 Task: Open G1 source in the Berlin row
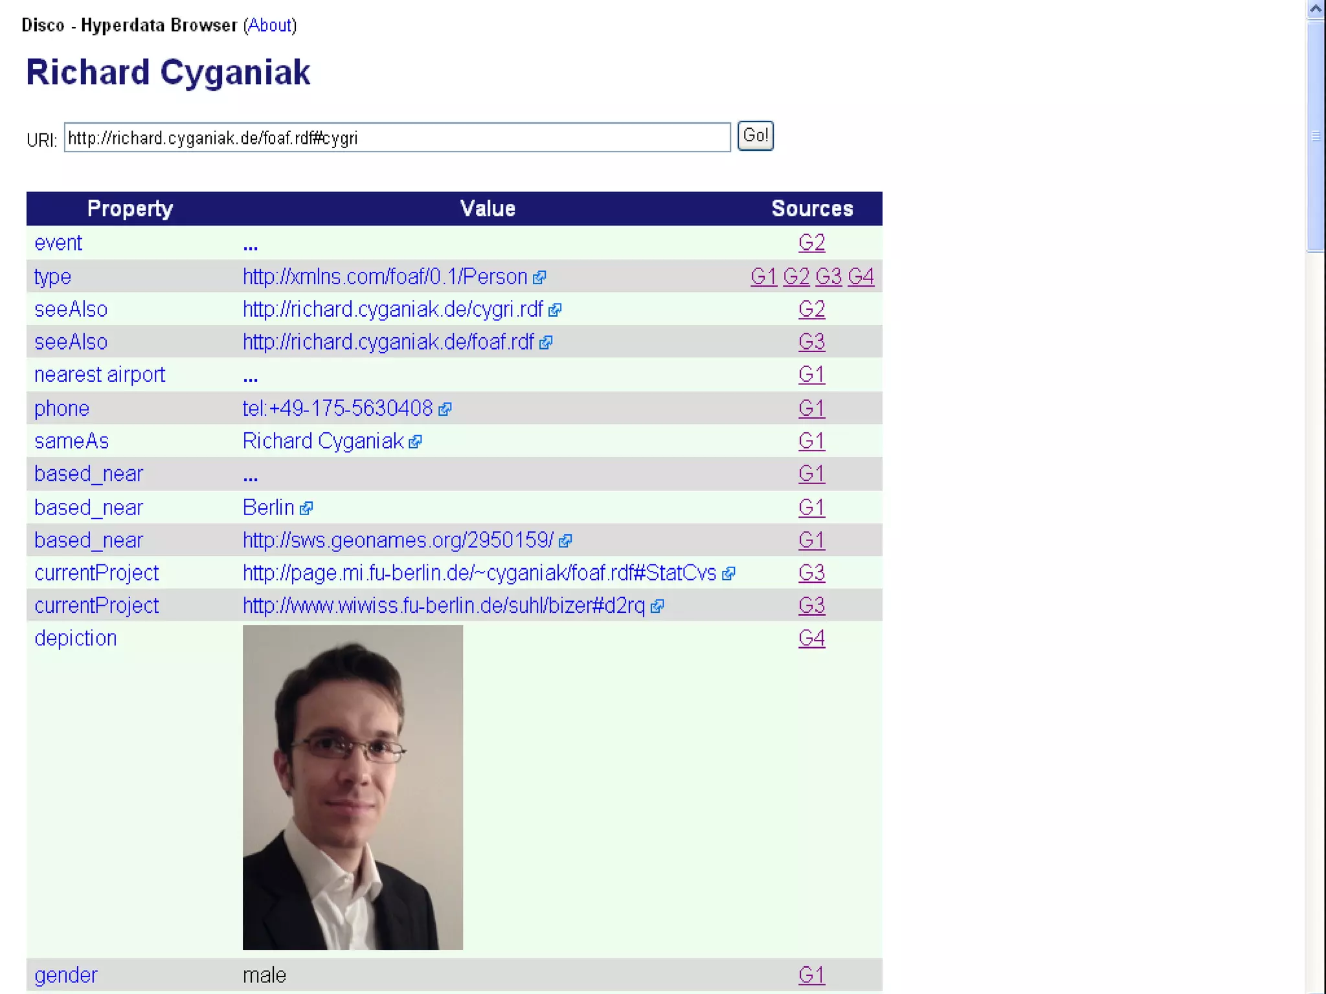(812, 507)
